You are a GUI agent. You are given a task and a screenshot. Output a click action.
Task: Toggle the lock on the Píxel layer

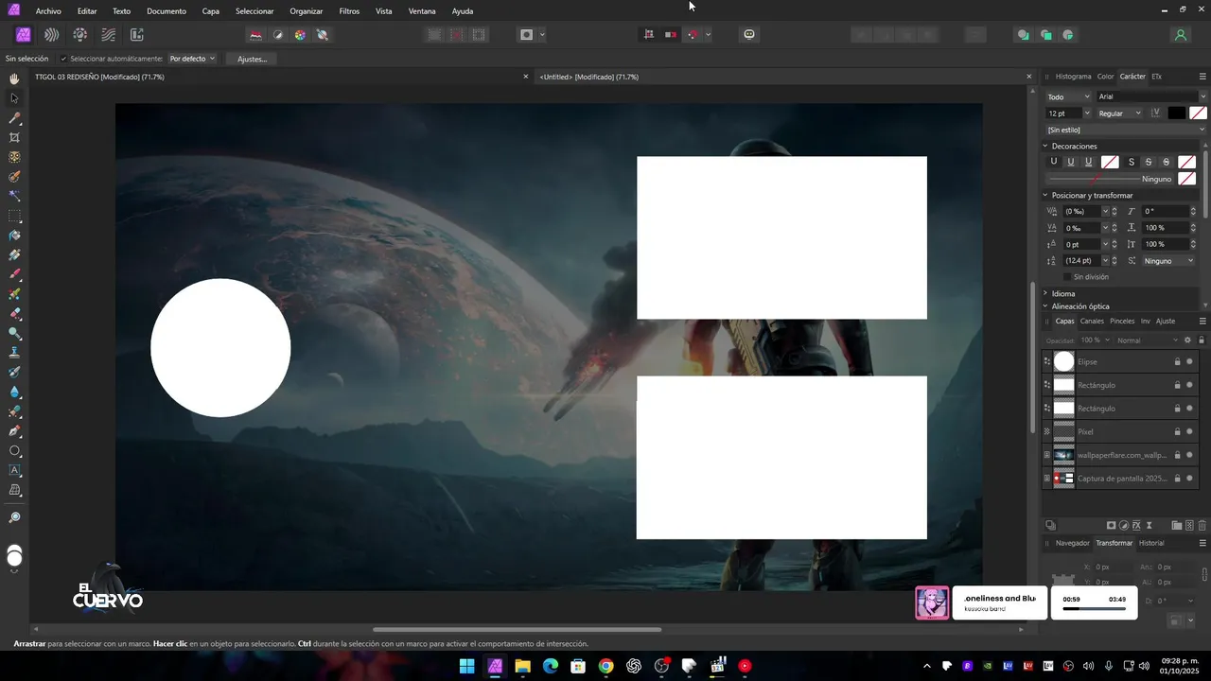point(1178,431)
